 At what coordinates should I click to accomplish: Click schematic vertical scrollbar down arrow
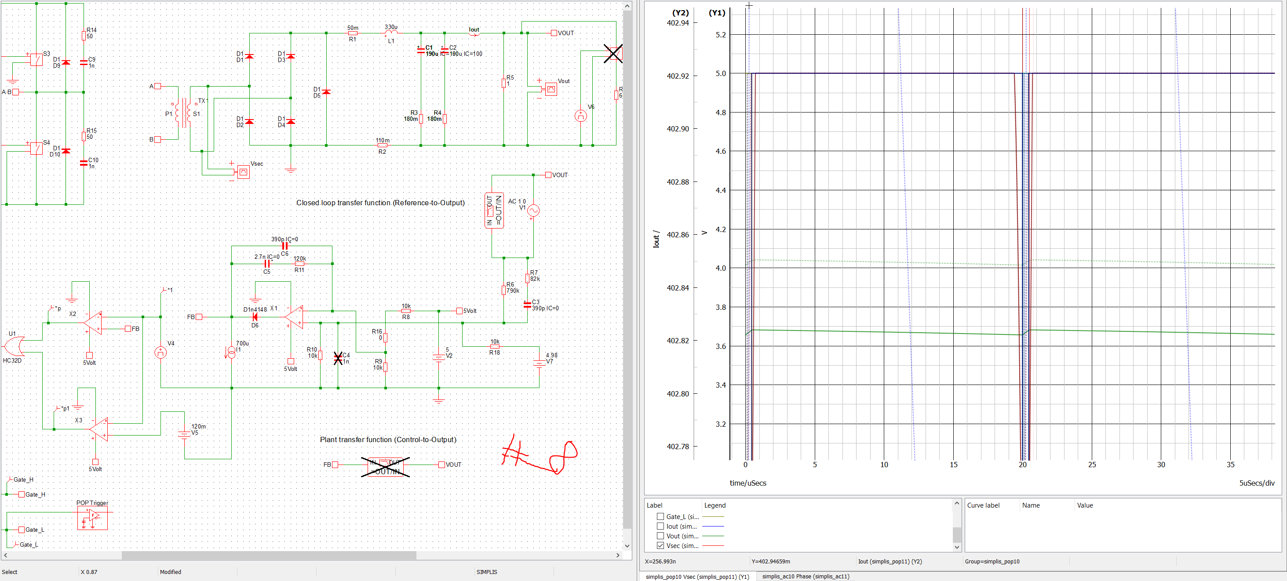[627, 546]
